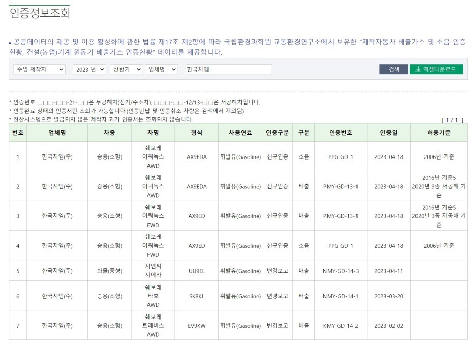This screenshot has height=347, width=476.
Task: Click date 2023-03-20
Action: pos(389,296)
